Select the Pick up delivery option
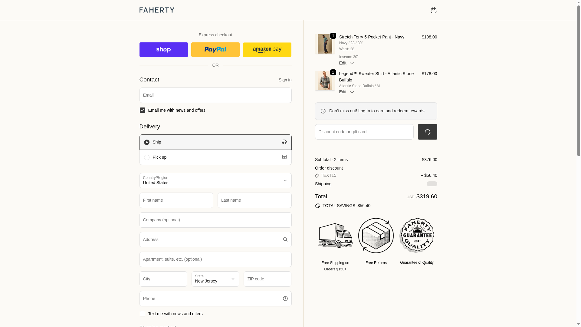 (147, 157)
